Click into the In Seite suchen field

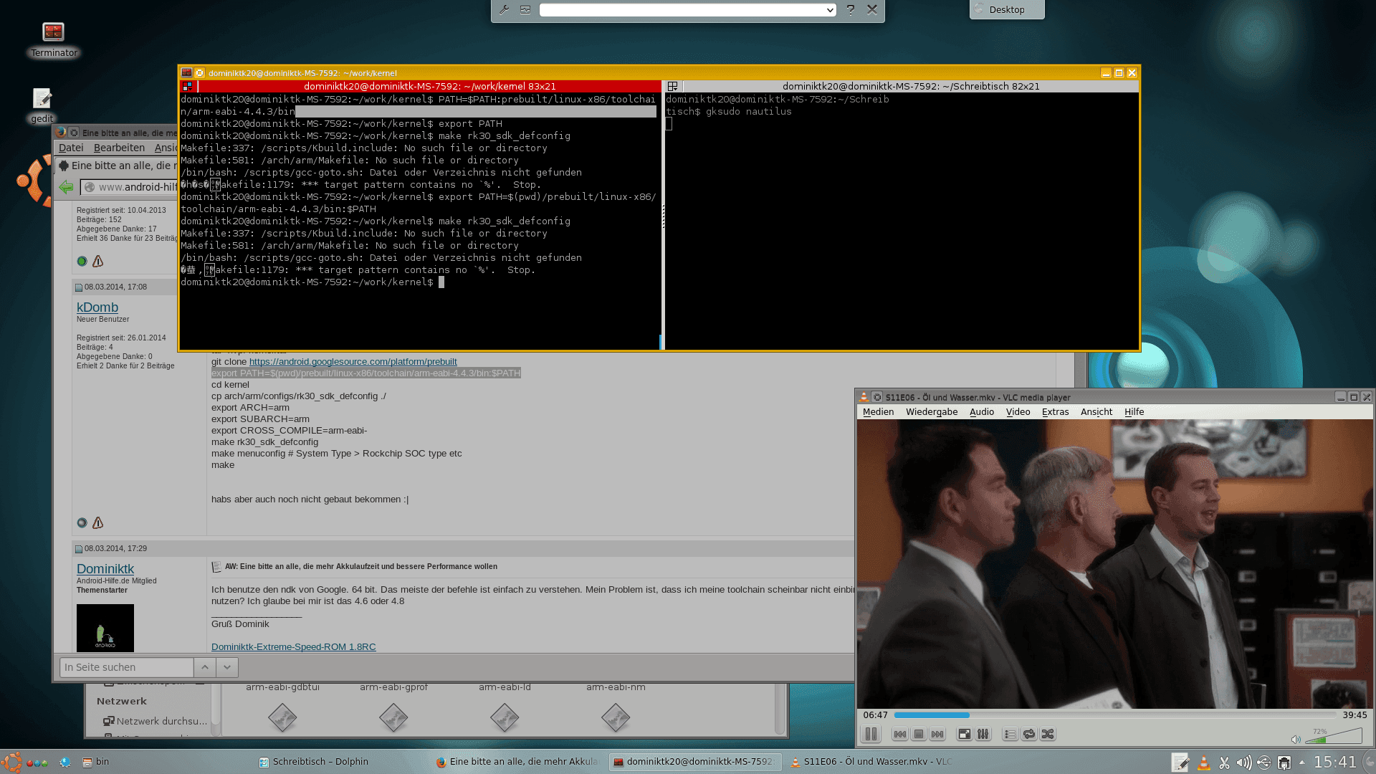click(127, 667)
